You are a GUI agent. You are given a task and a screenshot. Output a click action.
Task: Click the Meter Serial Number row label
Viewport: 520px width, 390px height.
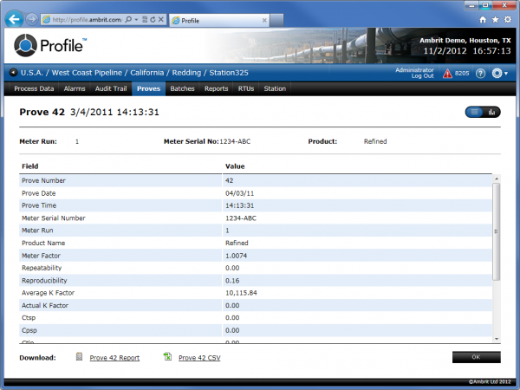click(54, 218)
